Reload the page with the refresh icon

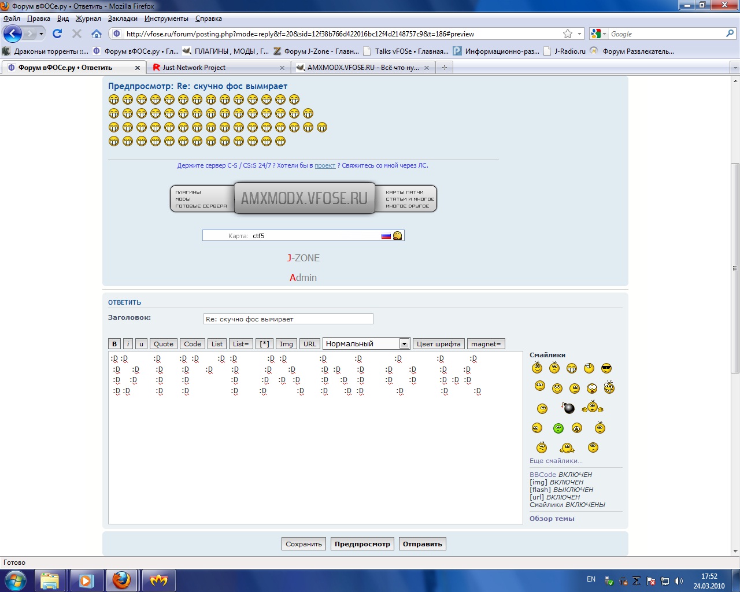[x=57, y=34]
